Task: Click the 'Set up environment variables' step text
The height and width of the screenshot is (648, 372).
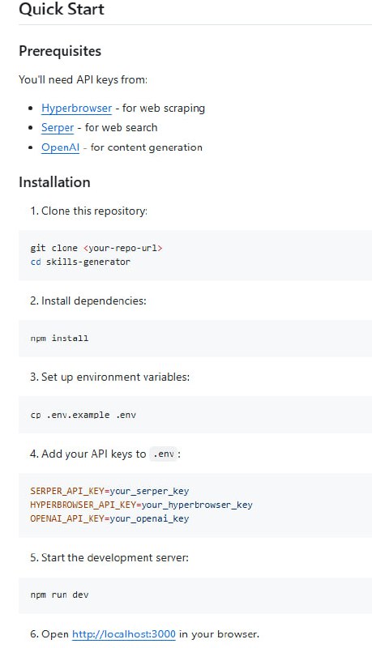Action: 115,377
